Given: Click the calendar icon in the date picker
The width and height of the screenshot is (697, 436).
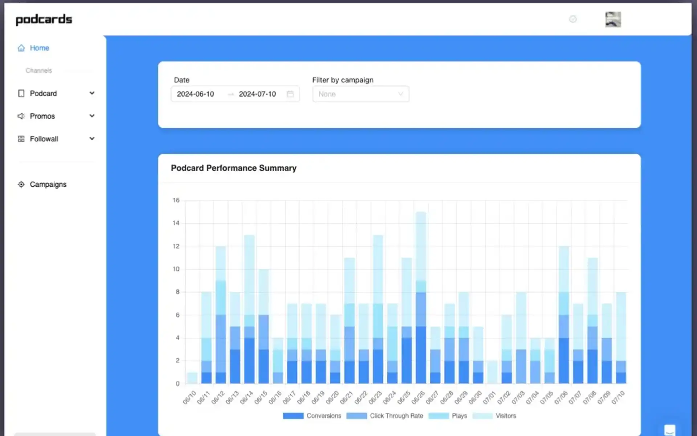Looking at the screenshot, I should [x=290, y=94].
